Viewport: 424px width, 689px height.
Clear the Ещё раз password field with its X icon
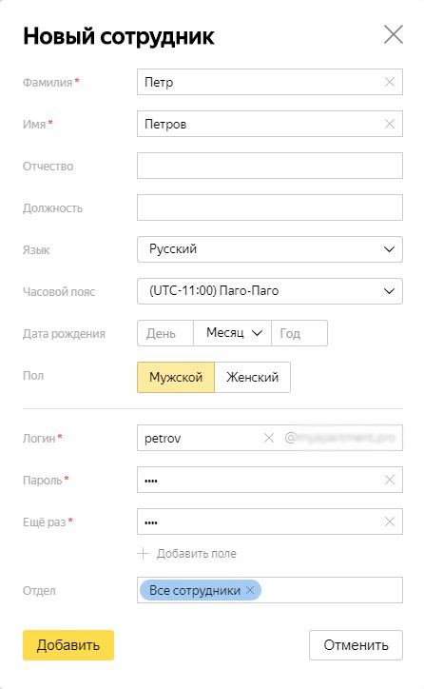[390, 522]
